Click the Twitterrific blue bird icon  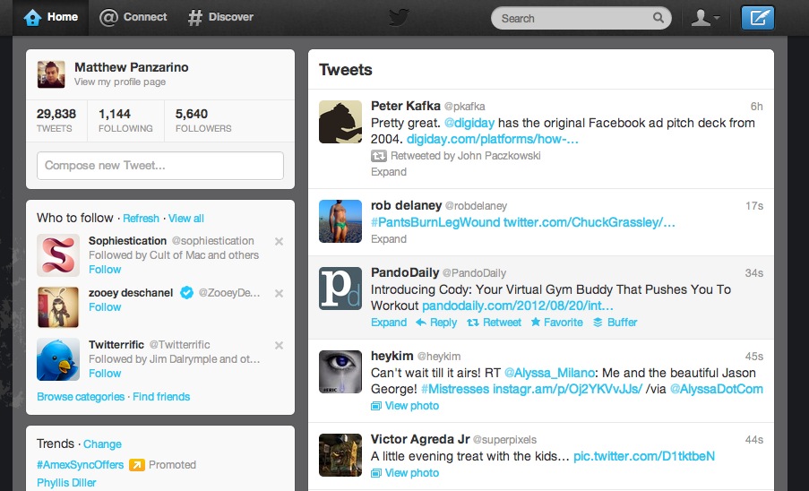point(58,359)
